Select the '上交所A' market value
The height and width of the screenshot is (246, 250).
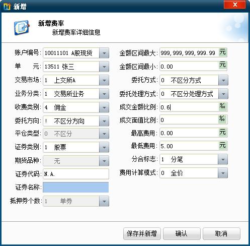pos(65,80)
